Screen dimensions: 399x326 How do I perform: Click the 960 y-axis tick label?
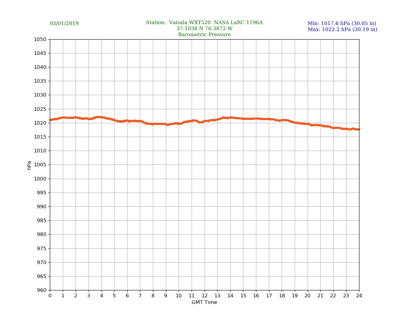41,290
